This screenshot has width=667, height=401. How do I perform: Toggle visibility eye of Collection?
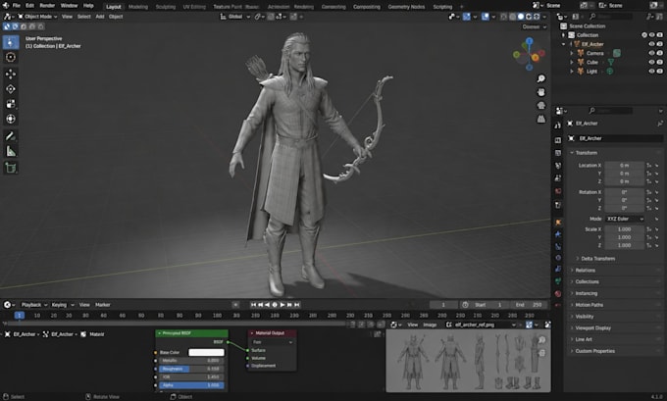(651, 35)
